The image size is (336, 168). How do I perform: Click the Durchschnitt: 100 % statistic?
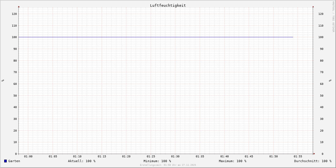point(312,161)
